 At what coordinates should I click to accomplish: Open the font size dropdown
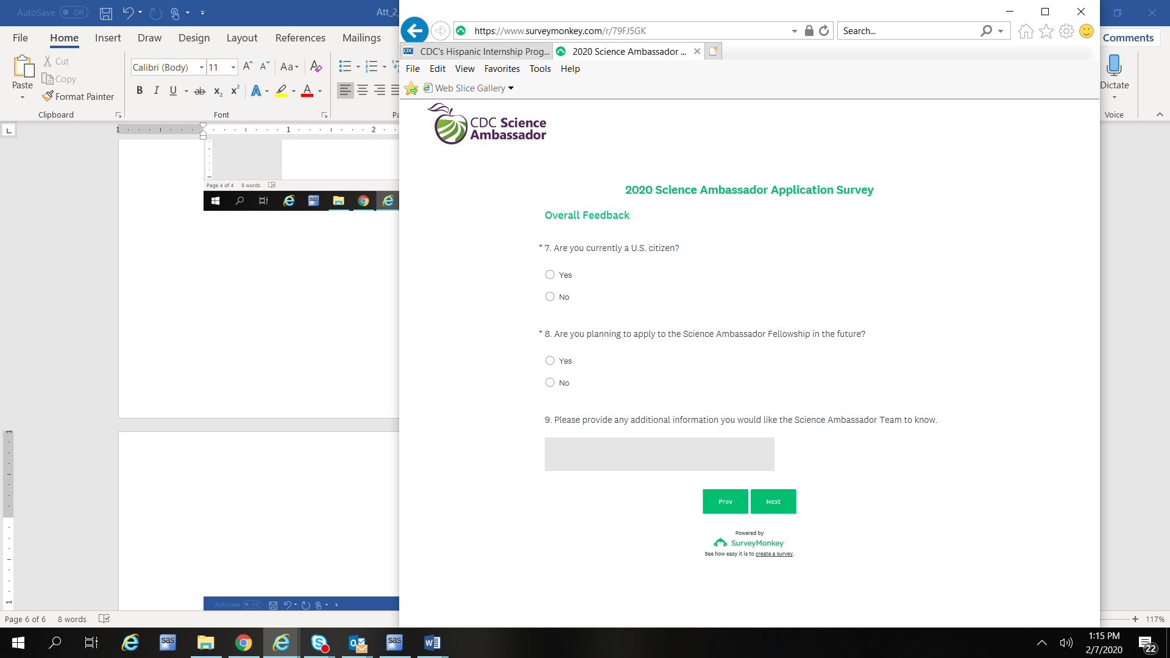coord(233,68)
